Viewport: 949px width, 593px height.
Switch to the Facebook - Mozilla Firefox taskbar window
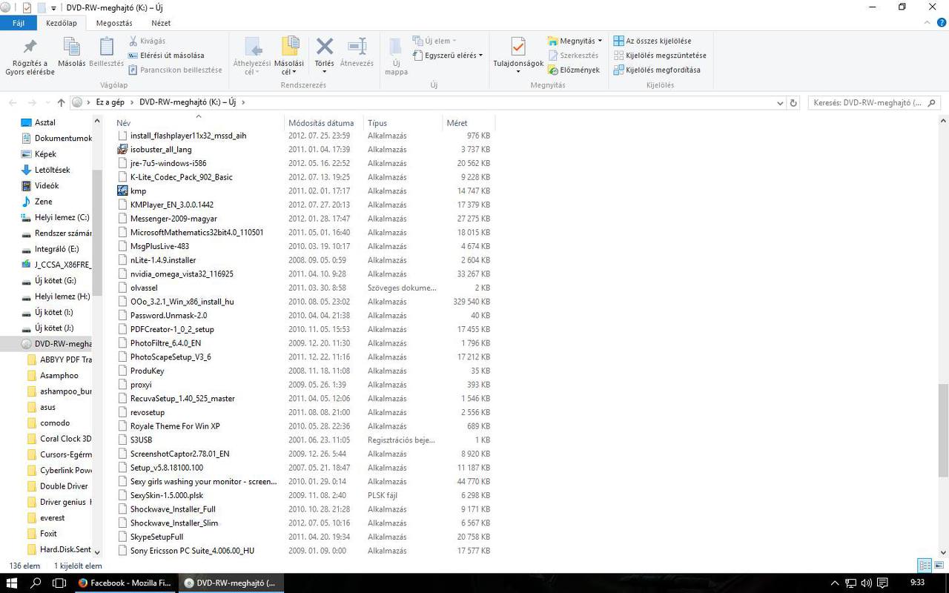click(x=125, y=583)
